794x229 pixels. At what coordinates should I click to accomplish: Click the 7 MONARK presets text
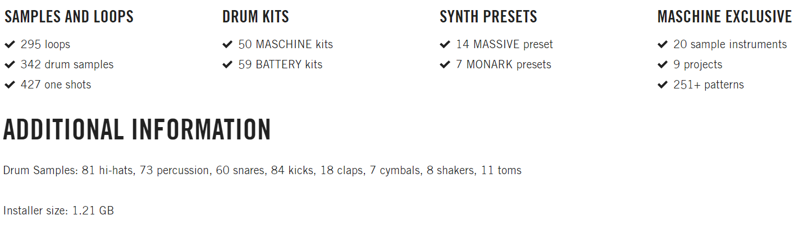click(503, 64)
